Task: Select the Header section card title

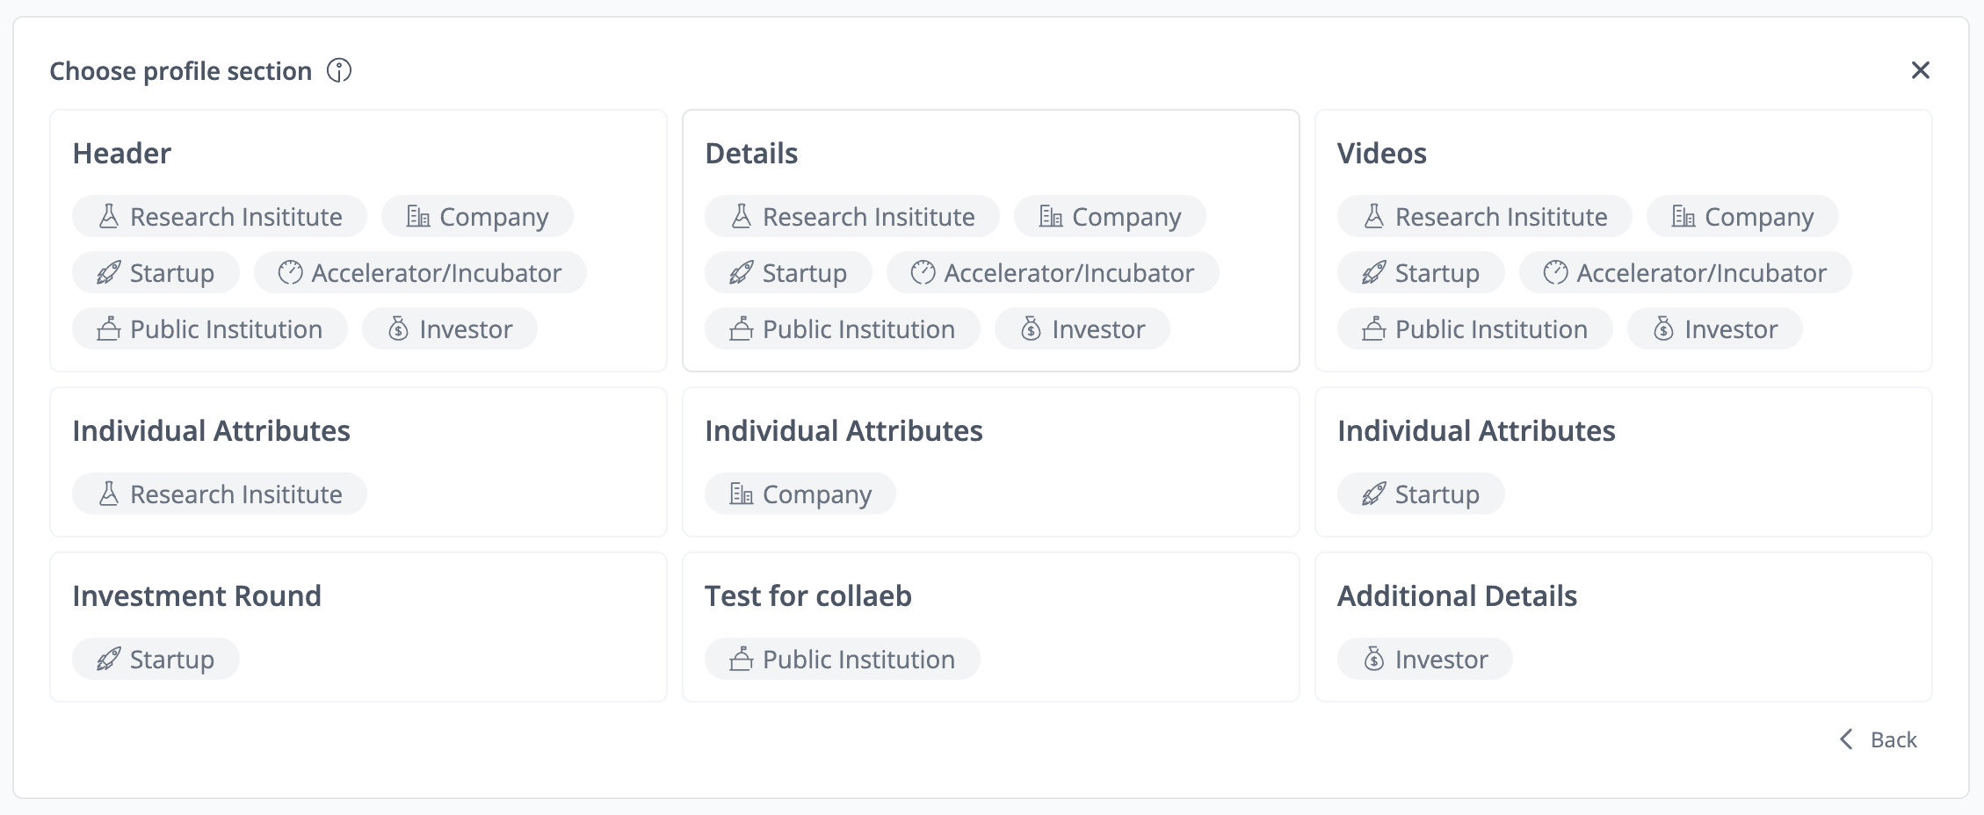Action: click(121, 154)
